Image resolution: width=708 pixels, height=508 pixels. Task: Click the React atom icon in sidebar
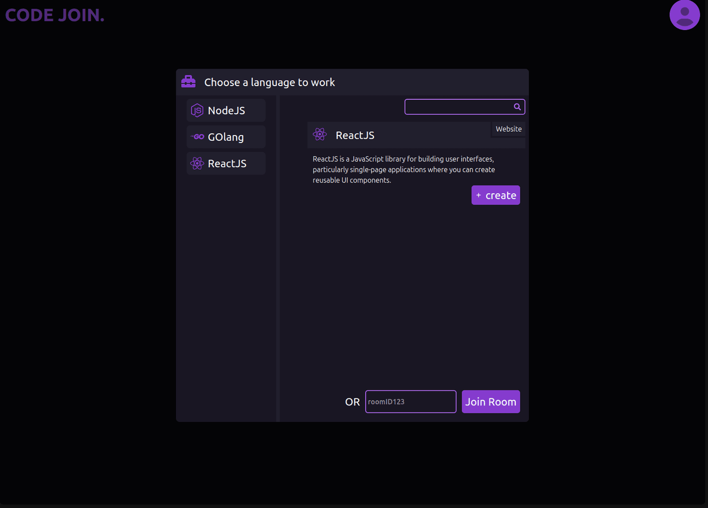197,163
